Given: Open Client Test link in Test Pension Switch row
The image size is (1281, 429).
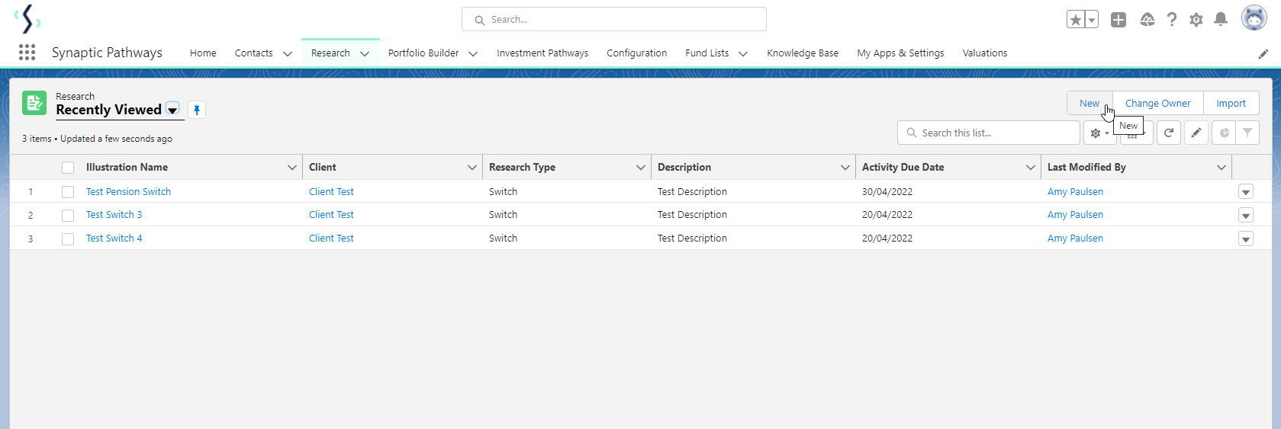Looking at the screenshot, I should [x=331, y=192].
